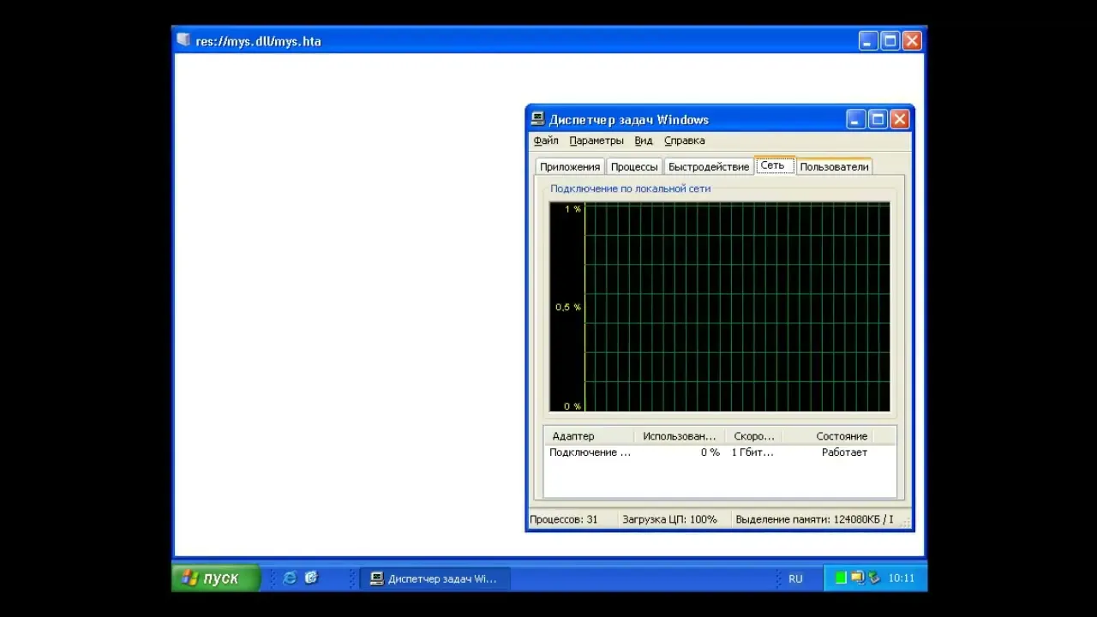This screenshot has height=617, width=1097.
Task: Open the Вид menu
Action: click(644, 141)
